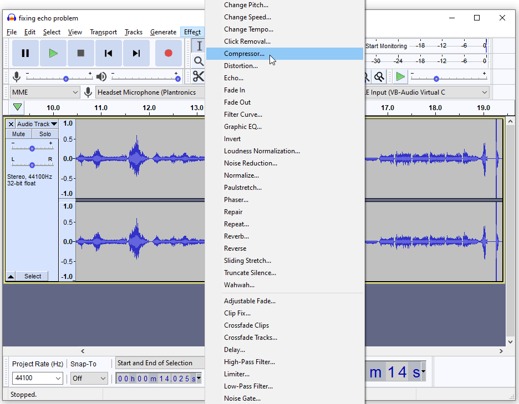519x404 pixels.
Task: Cut audio using the scissors icon
Action: [x=197, y=77]
